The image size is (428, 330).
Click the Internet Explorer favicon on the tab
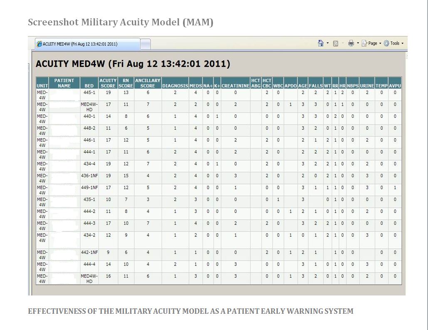[40, 44]
